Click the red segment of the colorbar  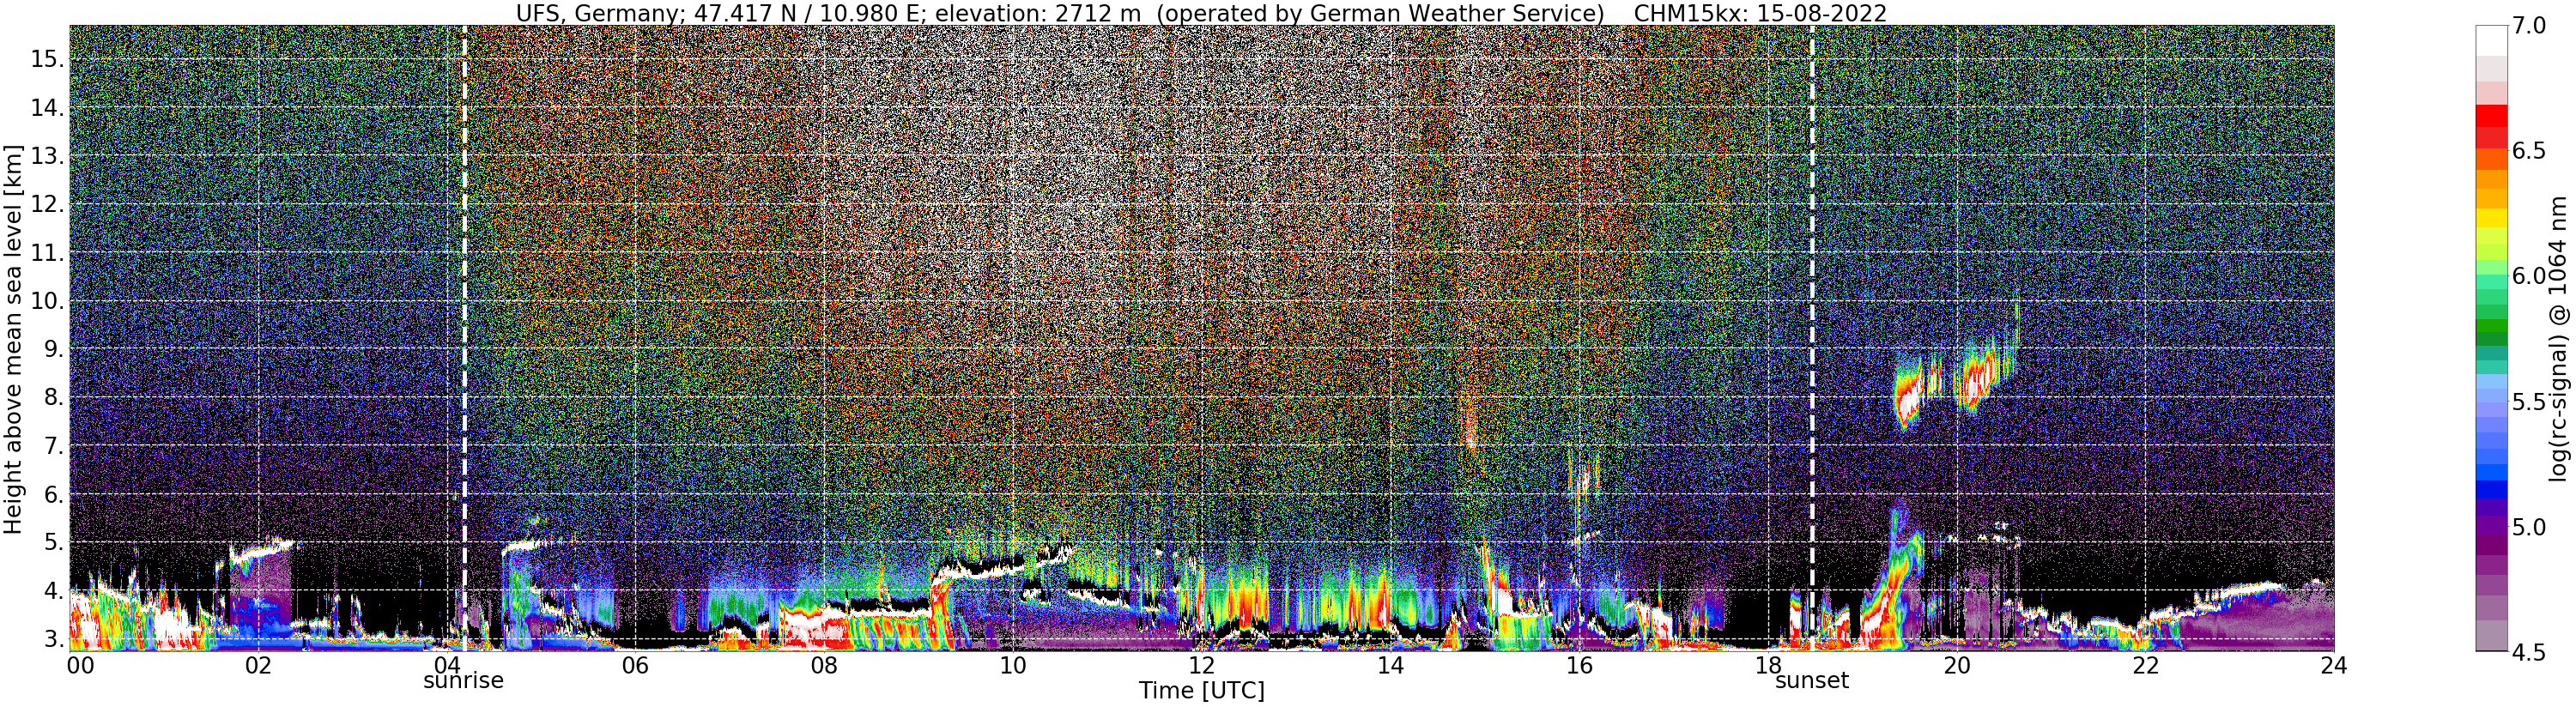click(2491, 116)
